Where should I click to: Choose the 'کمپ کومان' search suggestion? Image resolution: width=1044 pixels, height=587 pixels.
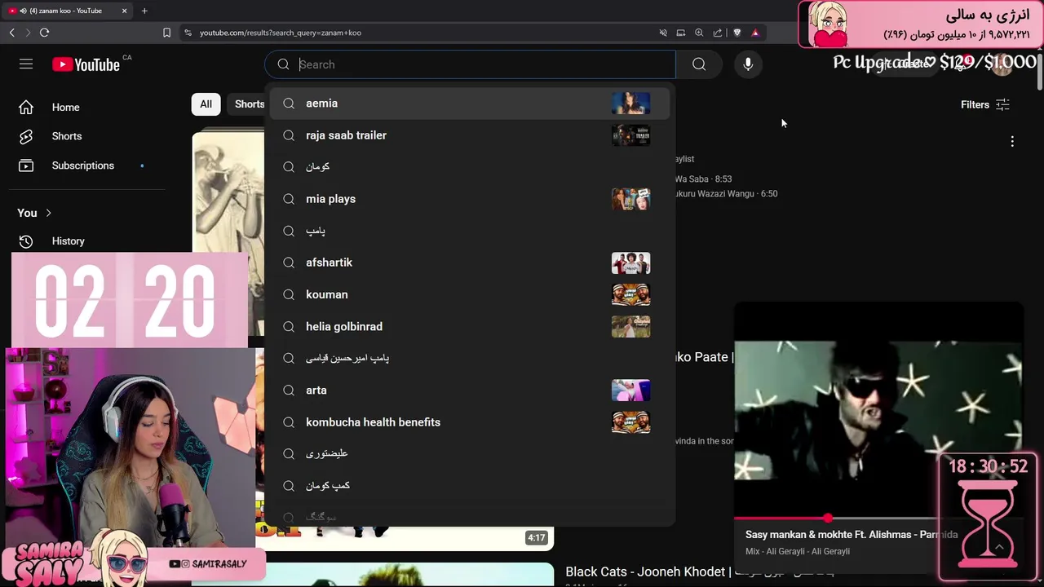tap(470, 485)
